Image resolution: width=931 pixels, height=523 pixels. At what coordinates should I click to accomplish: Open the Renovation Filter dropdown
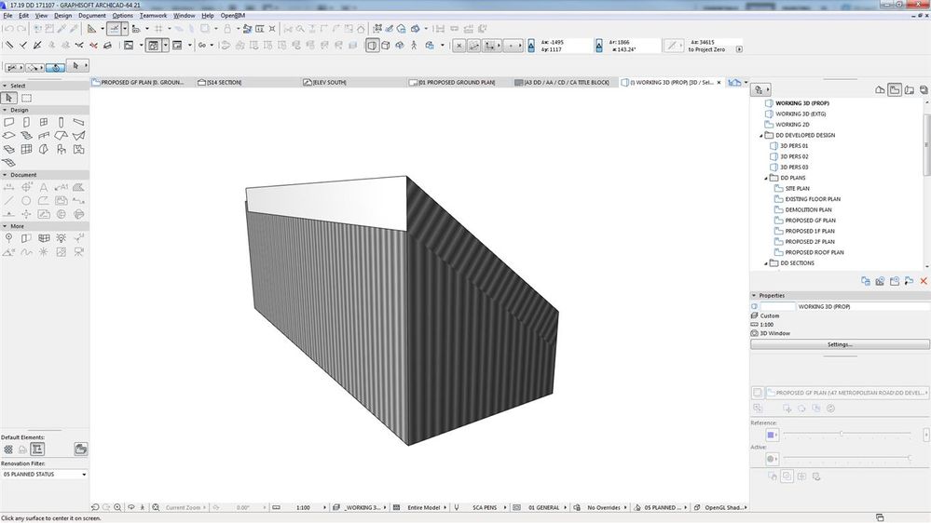(45, 475)
